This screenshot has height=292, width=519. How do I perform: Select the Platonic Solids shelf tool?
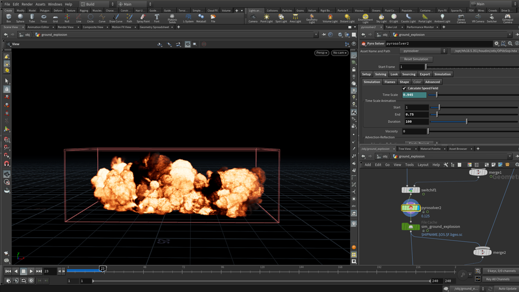point(172,18)
